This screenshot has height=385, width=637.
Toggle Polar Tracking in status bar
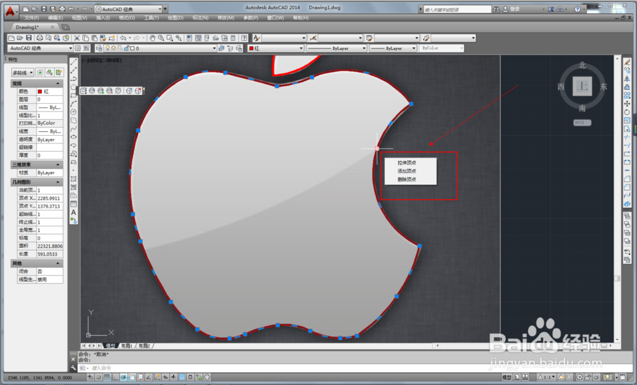[x=124, y=377]
